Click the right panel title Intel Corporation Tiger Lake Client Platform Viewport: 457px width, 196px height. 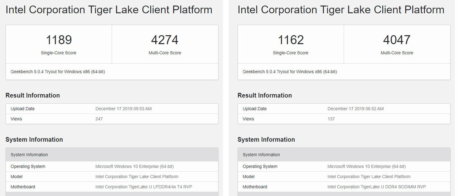click(341, 10)
